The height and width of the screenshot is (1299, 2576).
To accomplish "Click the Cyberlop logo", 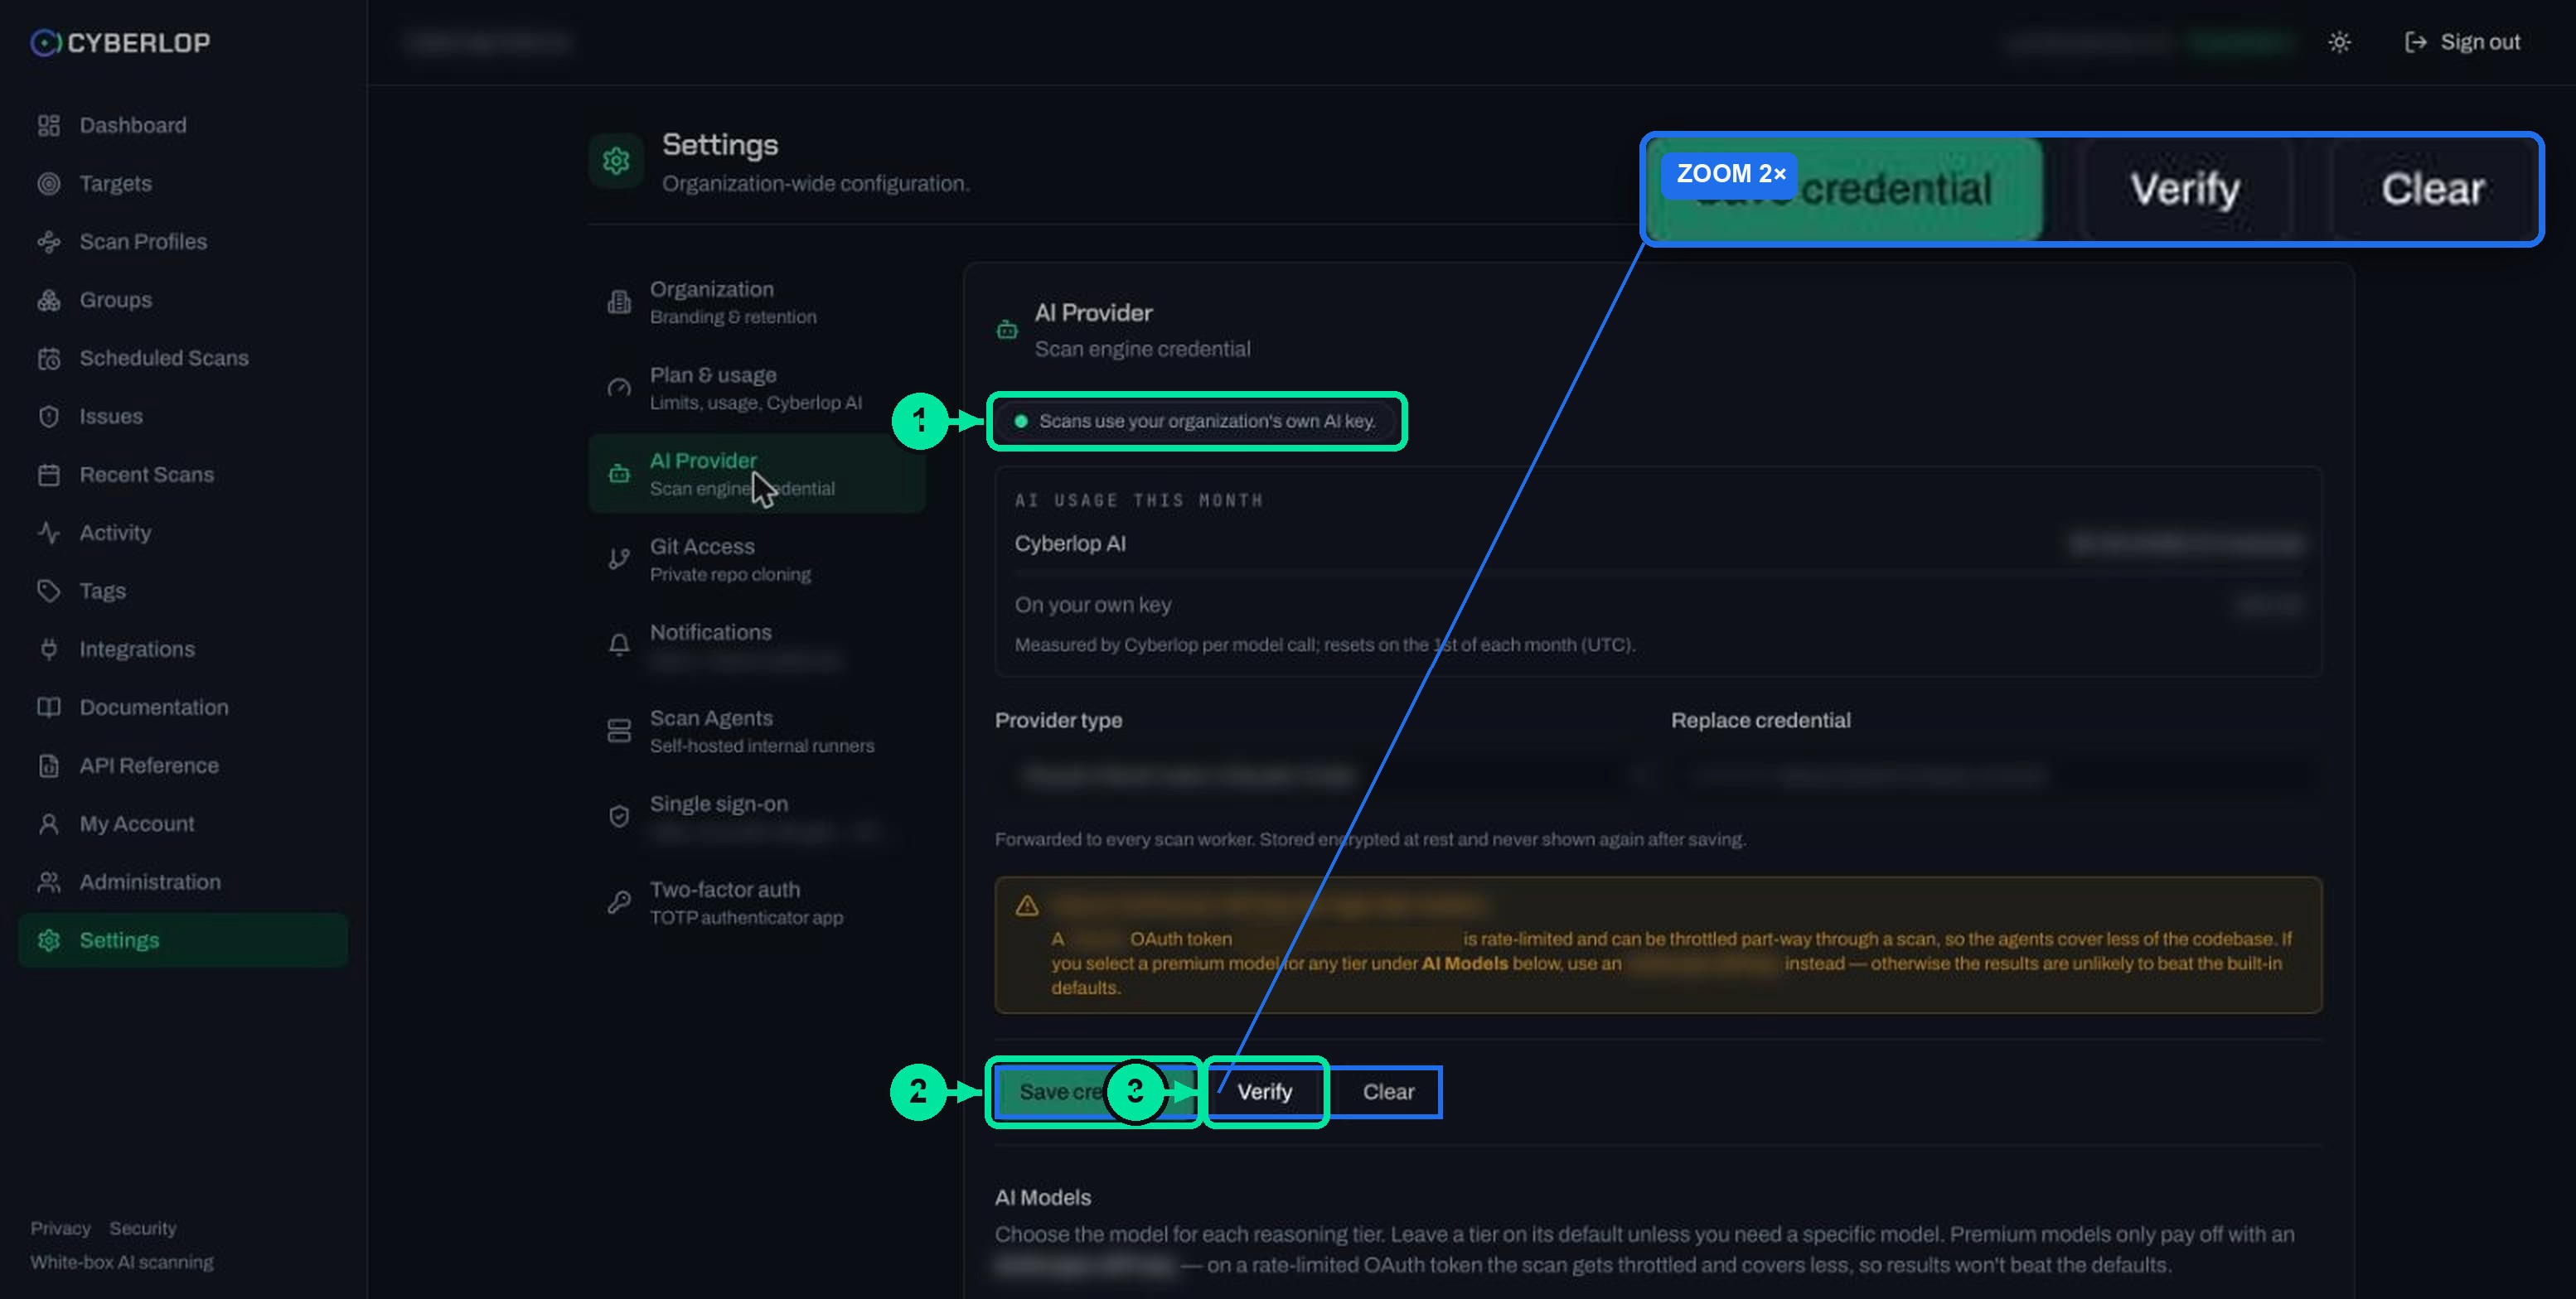I will [x=120, y=42].
